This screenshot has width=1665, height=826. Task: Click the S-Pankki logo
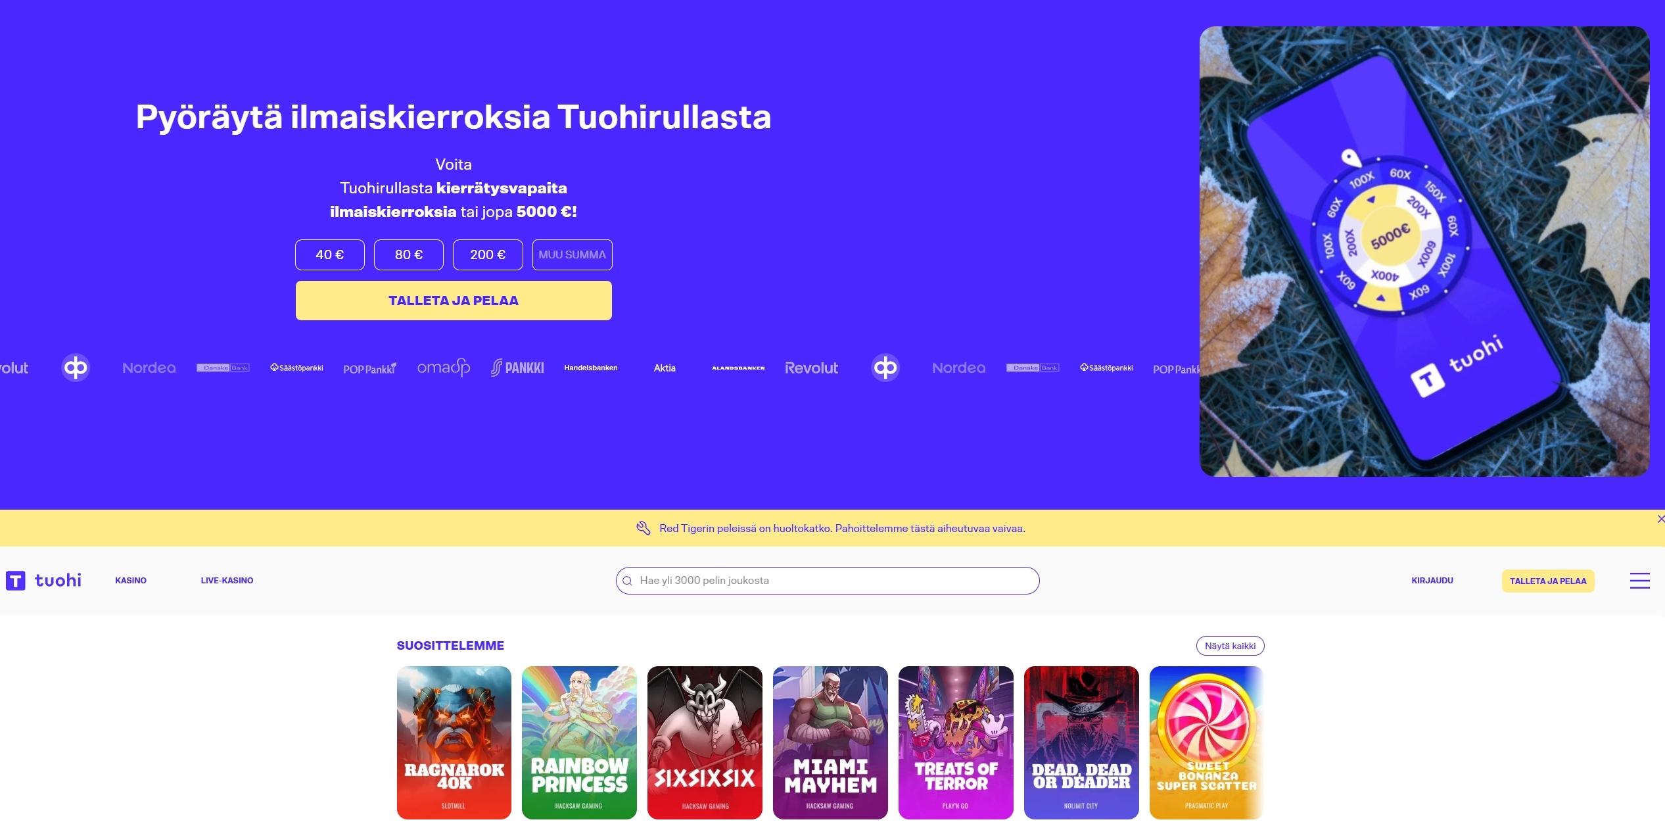pyautogui.click(x=517, y=368)
